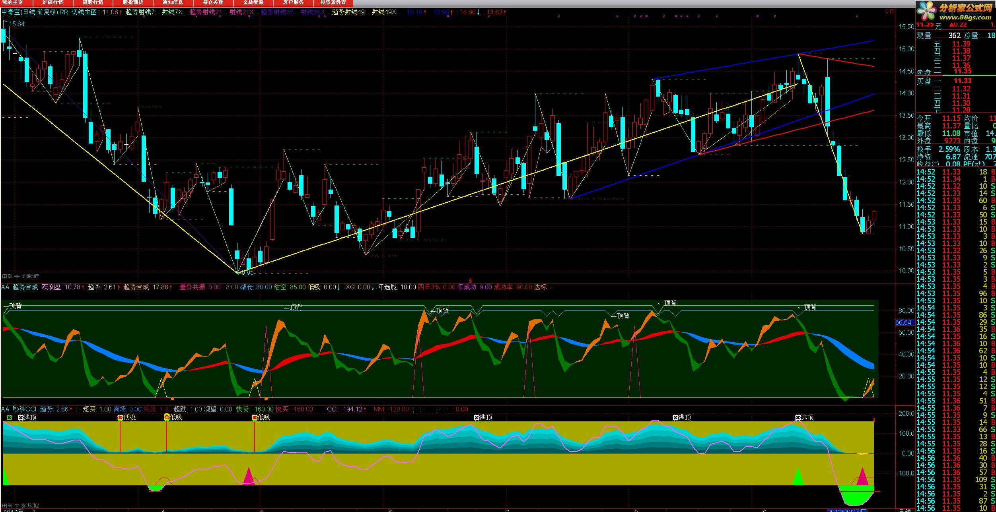
Task: Click the 切线主图 indicator name
Action: click(84, 12)
